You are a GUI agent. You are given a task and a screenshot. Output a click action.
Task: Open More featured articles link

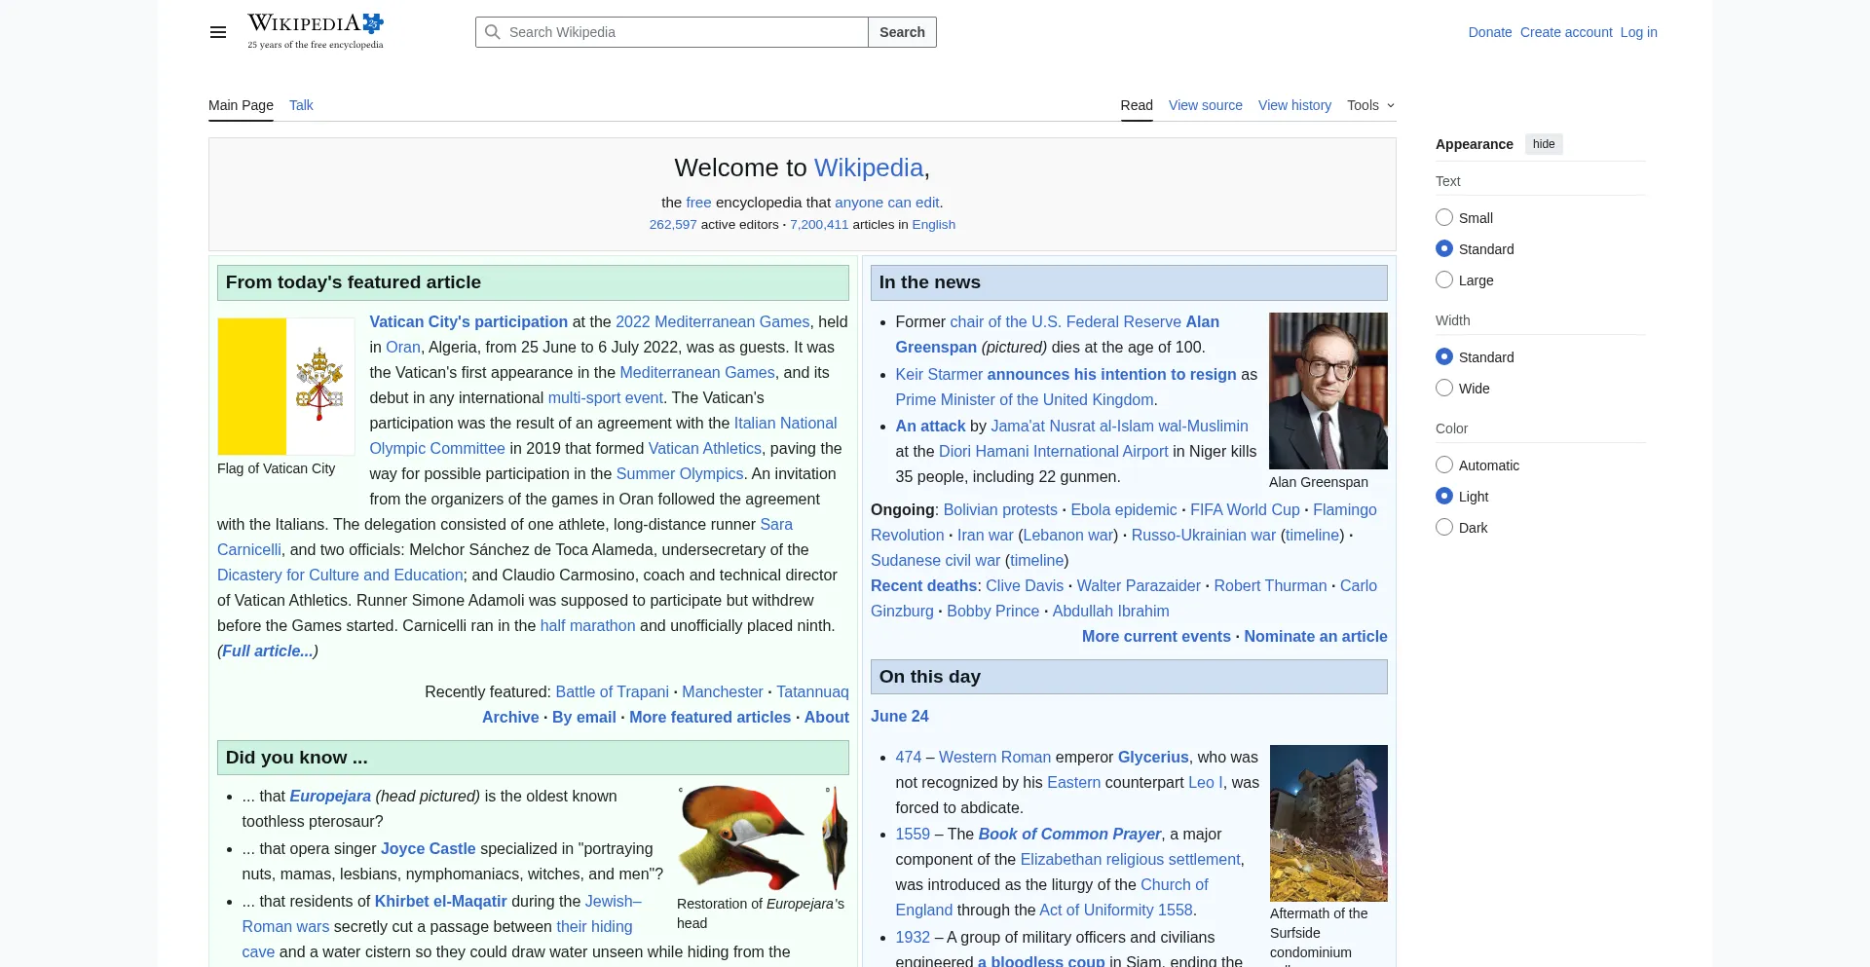point(710,717)
